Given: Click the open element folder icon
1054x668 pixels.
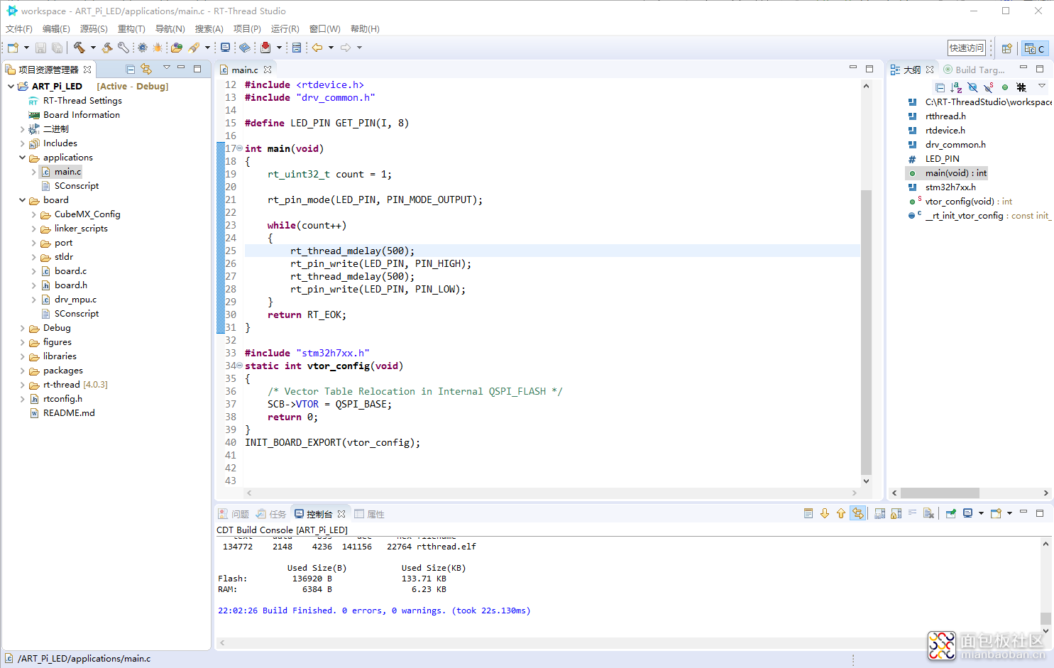Looking at the screenshot, I should (x=177, y=48).
